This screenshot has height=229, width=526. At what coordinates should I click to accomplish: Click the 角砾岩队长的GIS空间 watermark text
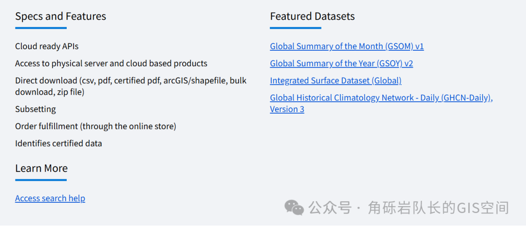pyautogui.click(x=438, y=208)
